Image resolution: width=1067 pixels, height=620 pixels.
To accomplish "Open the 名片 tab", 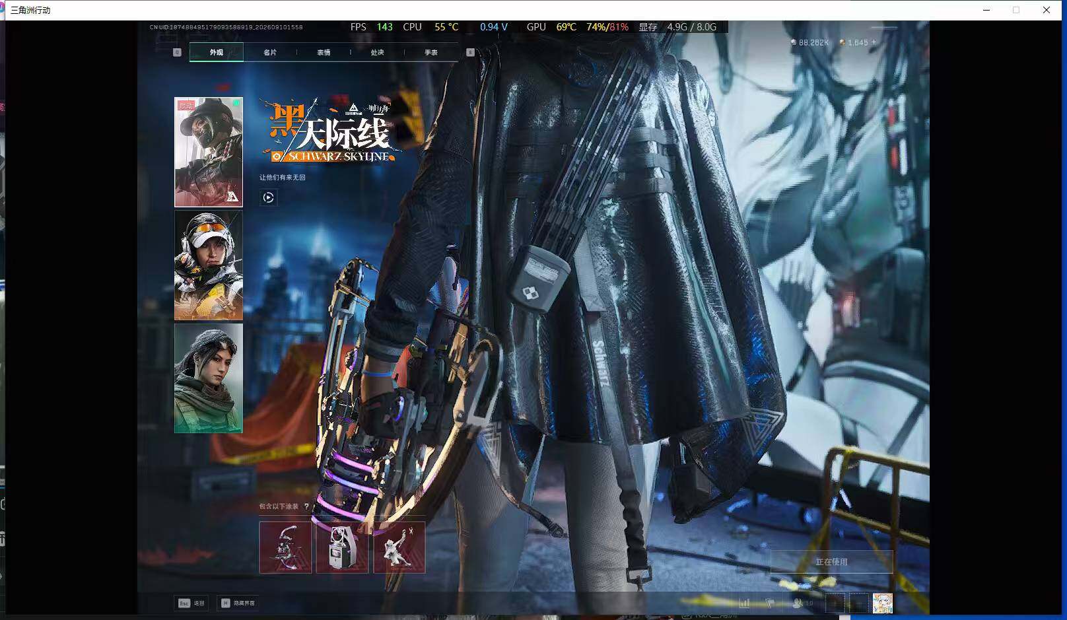I will [270, 52].
